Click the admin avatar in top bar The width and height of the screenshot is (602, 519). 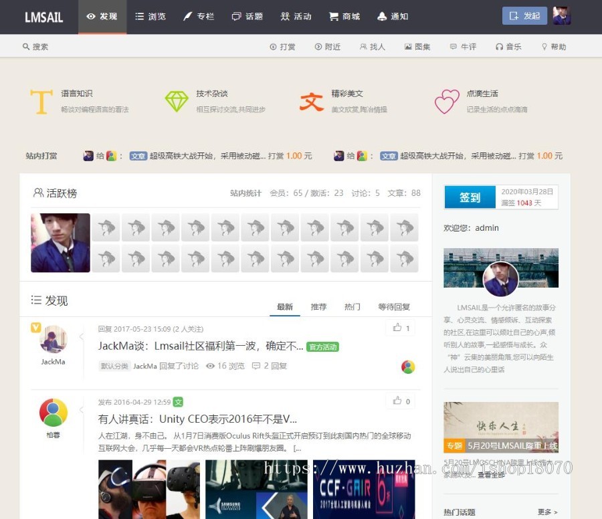click(x=561, y=16)
